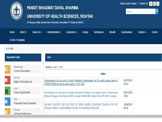Click 'Updated on:- Dec 11, 2018' text
Screen dimensions: 162x122
tap(54, 67)
